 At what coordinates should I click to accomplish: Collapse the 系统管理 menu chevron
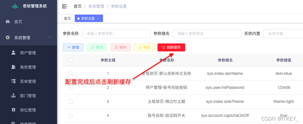[50, 37]
